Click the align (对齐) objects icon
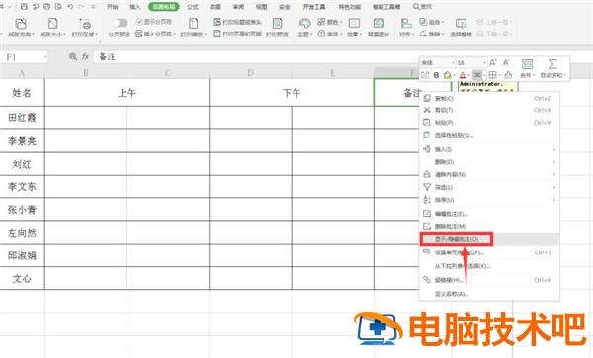593x358 pixels. tap(406, 24)
